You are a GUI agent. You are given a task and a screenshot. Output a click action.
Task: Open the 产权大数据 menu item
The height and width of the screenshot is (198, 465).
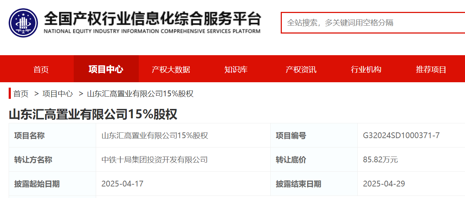click(x=171, y=69)
